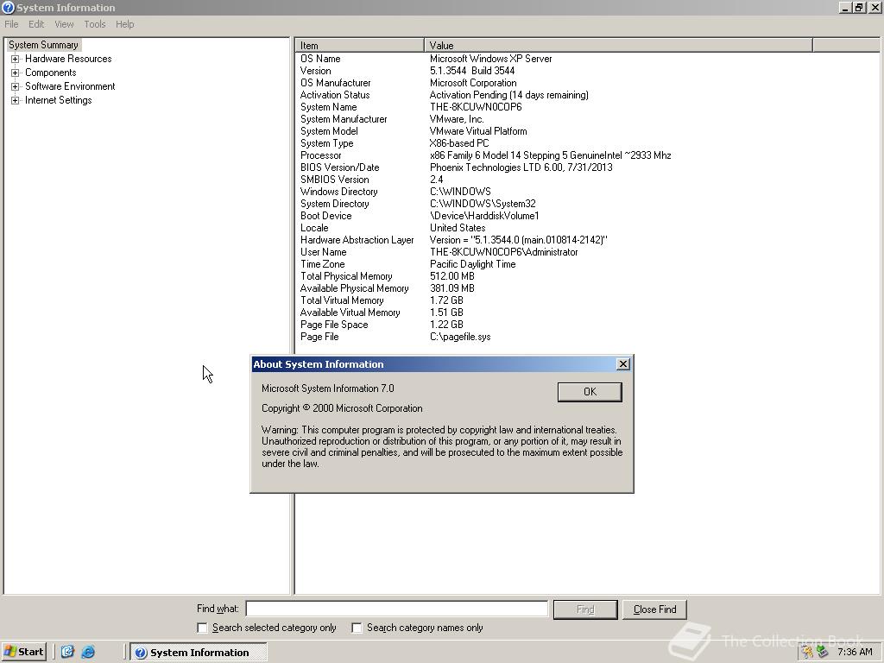The image size is (884, 663).
Task: Click the System Information taskbar button icon
Action: click(x=140, y=652)
